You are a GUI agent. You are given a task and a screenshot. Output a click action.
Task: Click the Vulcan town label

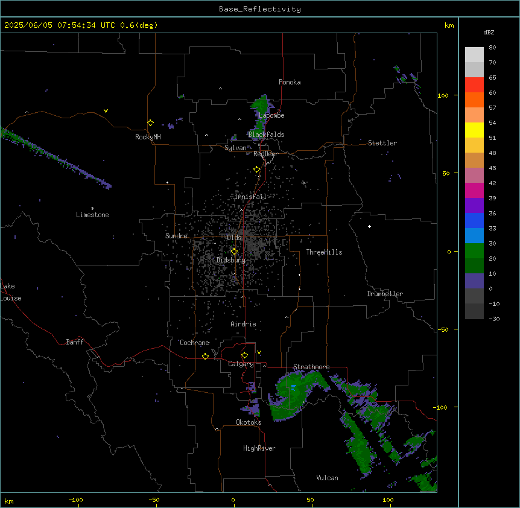coord(327,478)
